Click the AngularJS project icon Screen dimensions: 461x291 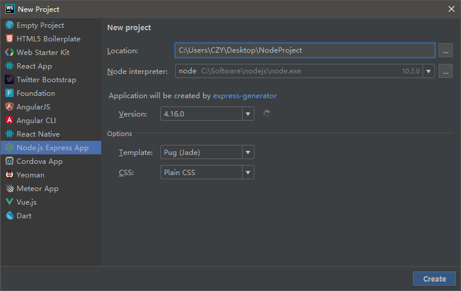tap(9, 107)
